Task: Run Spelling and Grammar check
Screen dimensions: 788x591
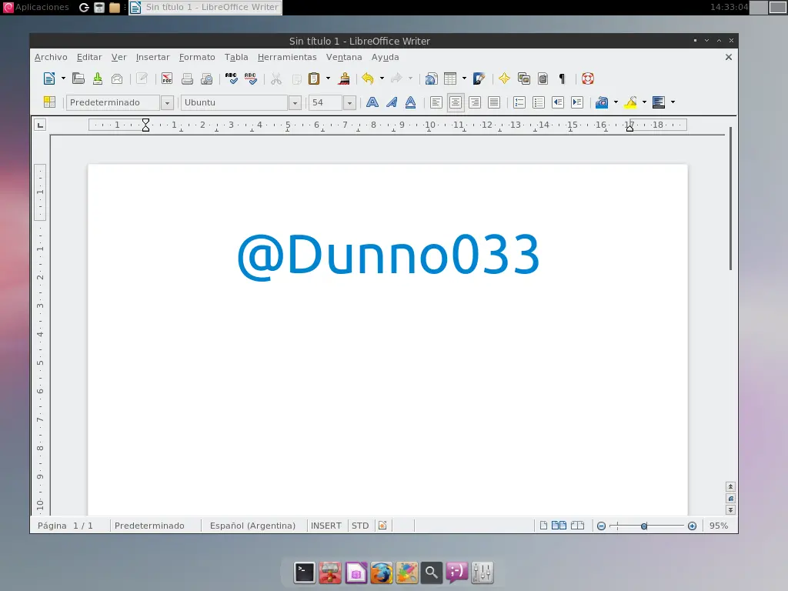Action: (x=231, y=78)
